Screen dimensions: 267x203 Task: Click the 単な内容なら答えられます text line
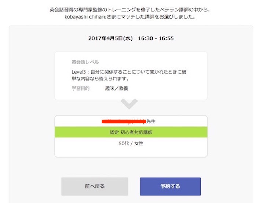pos(100,79)
